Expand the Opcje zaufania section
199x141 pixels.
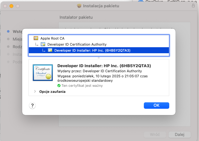[35, 91]
